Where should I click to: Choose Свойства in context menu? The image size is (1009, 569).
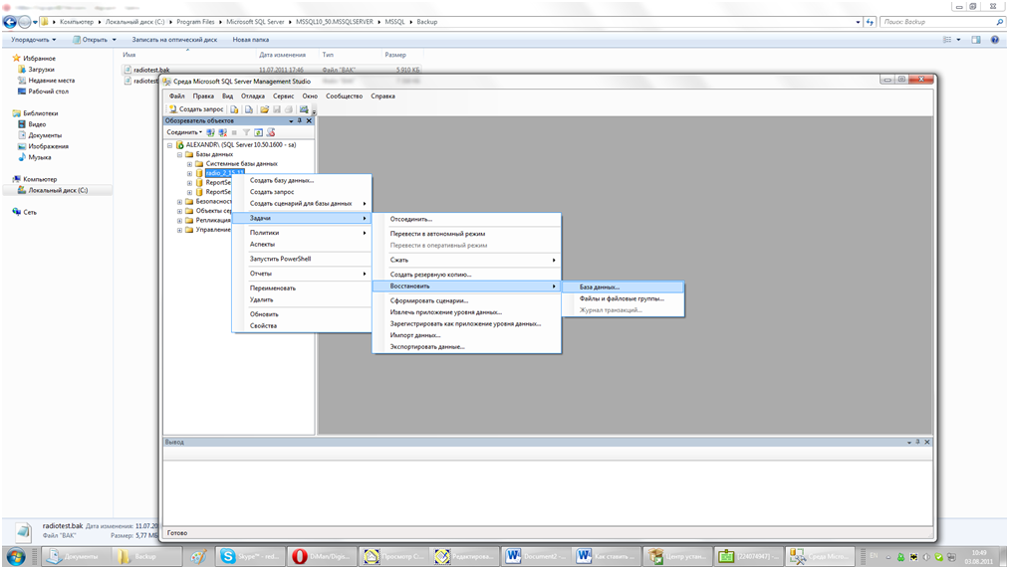coord(302,326)
